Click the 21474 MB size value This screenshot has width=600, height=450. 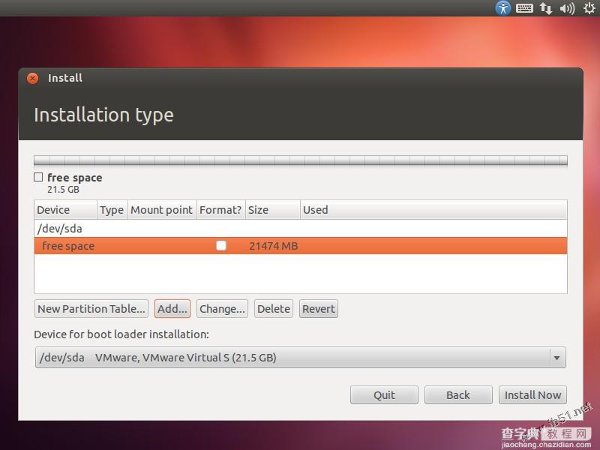coord(273,246)
